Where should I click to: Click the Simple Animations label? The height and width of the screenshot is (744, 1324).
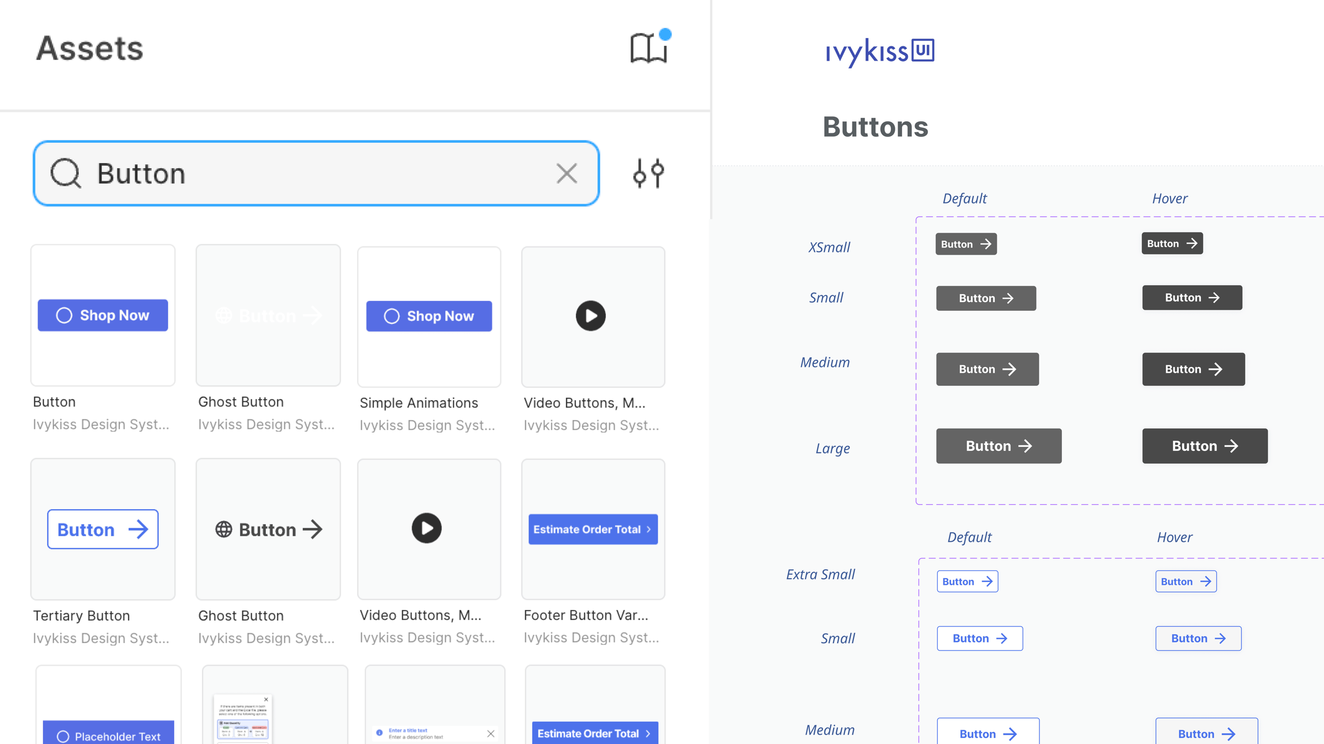tap(419, 403)
